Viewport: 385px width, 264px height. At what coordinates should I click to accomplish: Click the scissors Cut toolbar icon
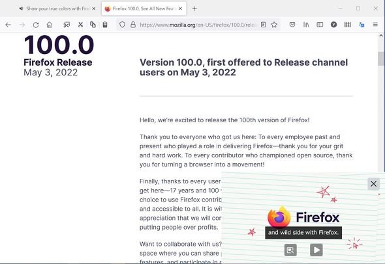click(80, 25)
